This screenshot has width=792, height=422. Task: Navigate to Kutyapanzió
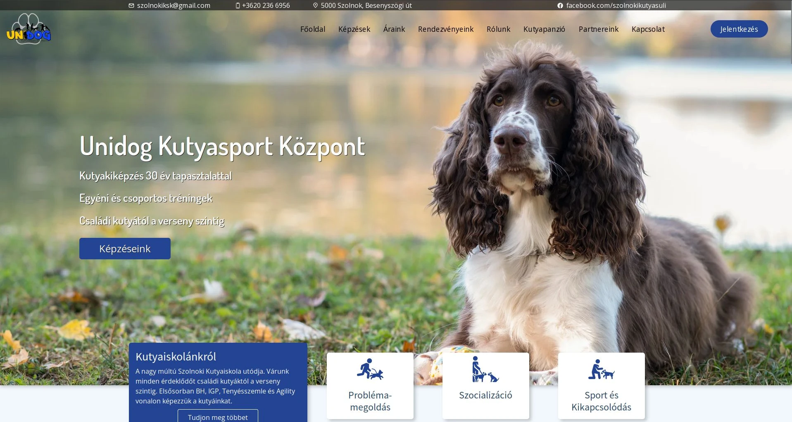tap(544, 29)
